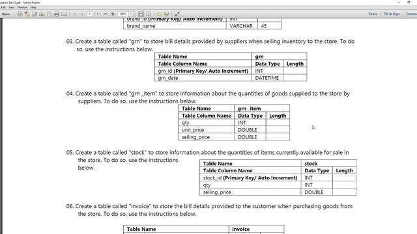Select the highlight text tool icon
The image size is (417, 234).
(x=167, y=14)
